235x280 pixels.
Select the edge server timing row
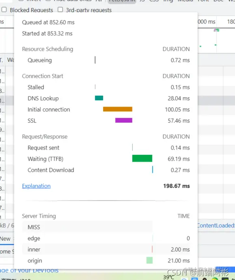tap(106, 238)
